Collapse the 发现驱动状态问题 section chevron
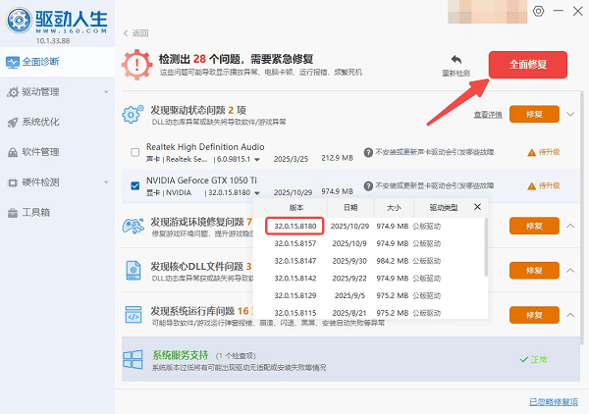 (571, 114)
